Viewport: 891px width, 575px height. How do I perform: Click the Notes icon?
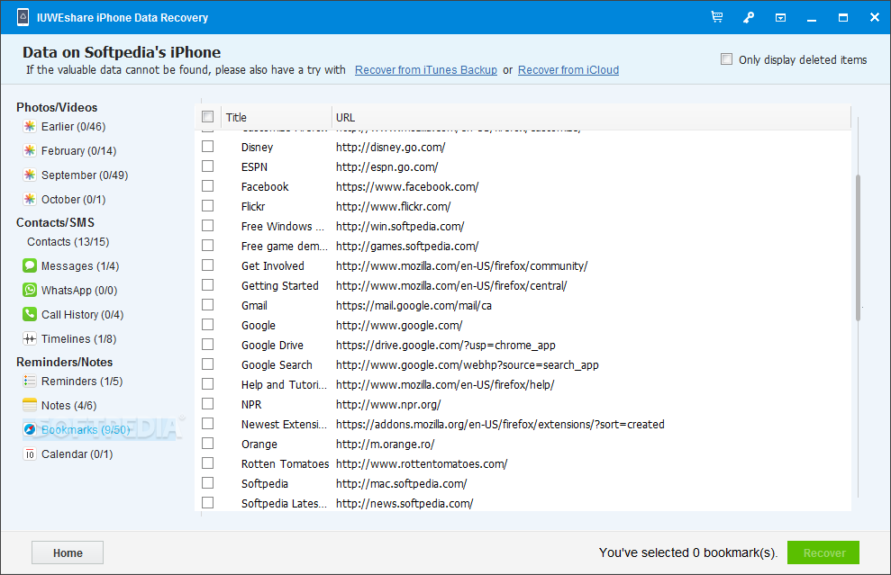(30, 405)
